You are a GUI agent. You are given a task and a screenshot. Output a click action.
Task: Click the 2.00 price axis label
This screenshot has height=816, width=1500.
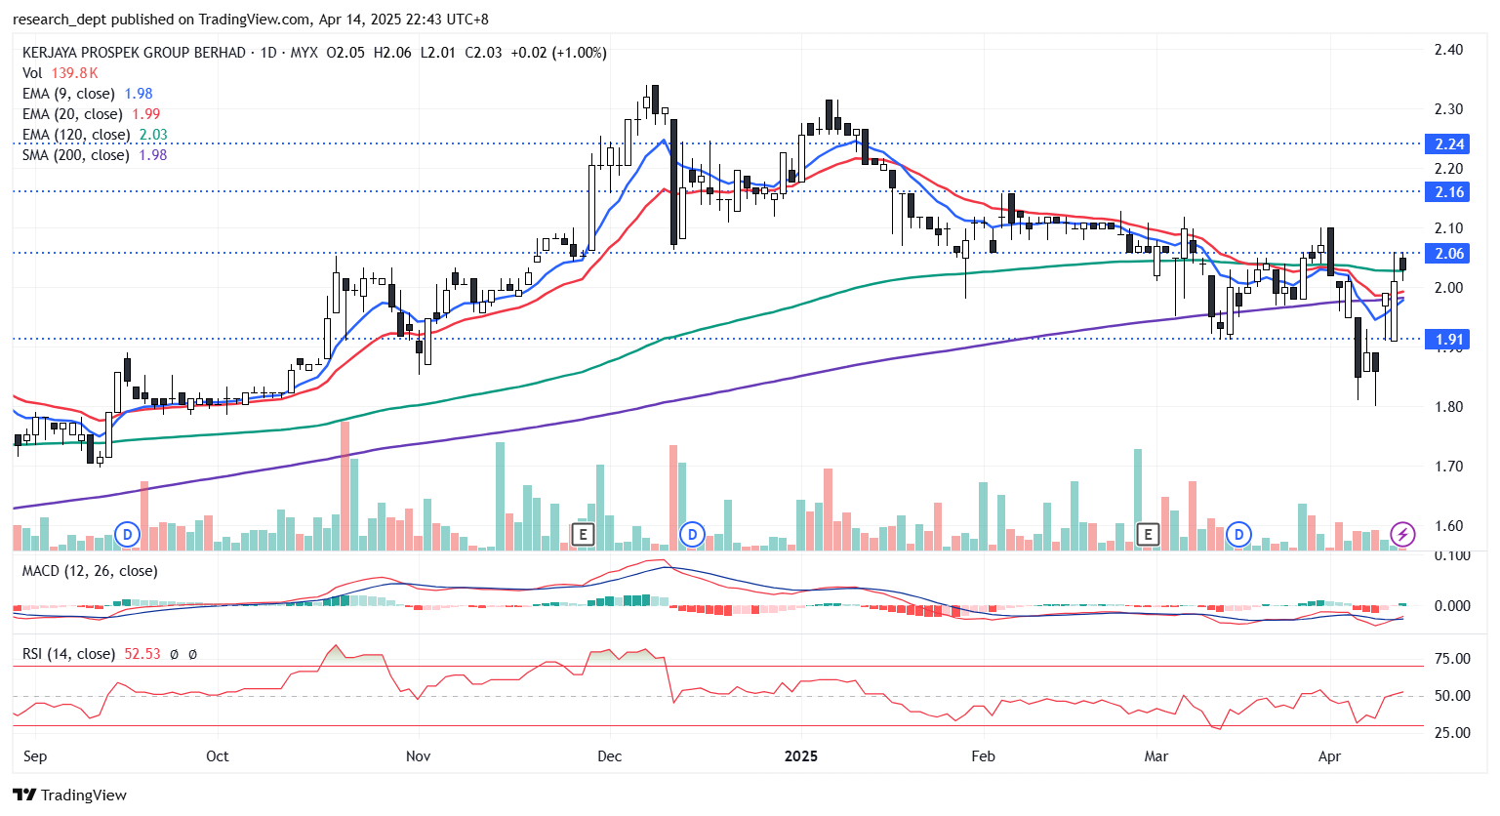pyautogui.click(x=1448, y=288)
